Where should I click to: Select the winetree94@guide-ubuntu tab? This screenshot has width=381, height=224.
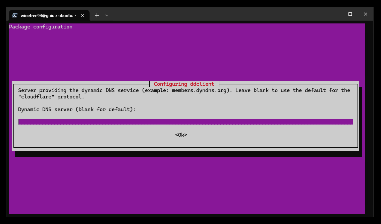click(49, 15)
